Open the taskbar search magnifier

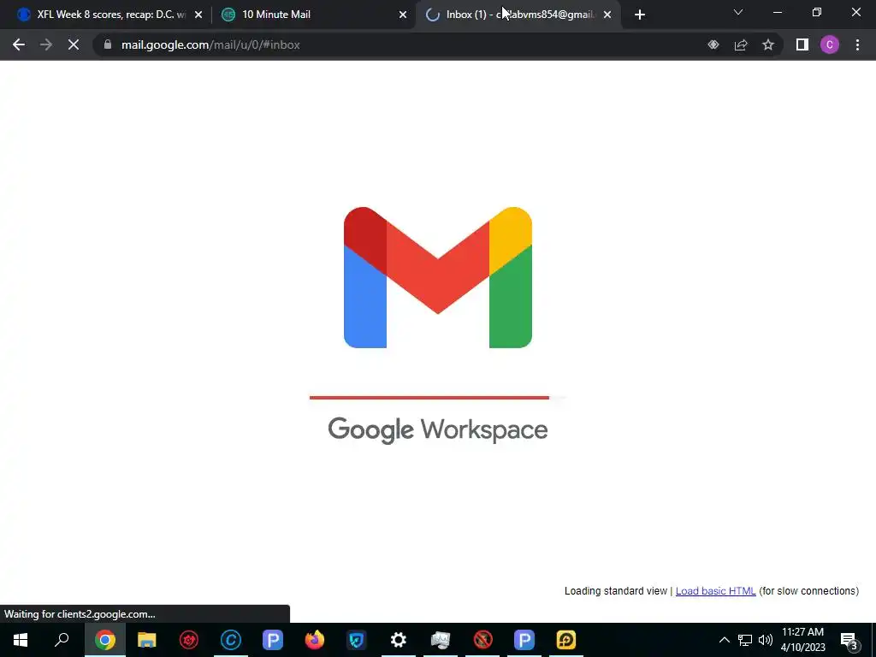[x=62, y=640]
